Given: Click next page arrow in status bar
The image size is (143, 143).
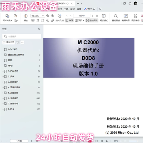Looking at the screenshot, I should pyautogui.click(x=32, y=141).
